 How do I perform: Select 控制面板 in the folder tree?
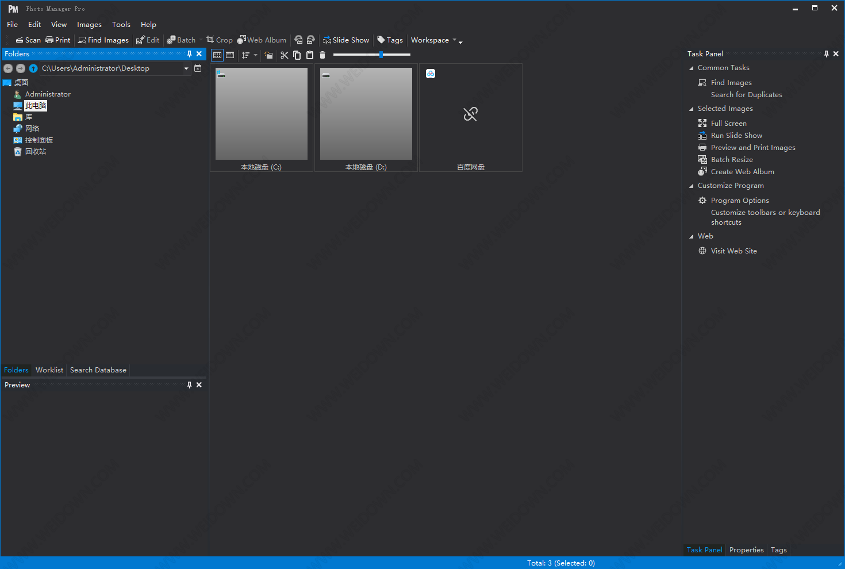click(x=39, y=140)
